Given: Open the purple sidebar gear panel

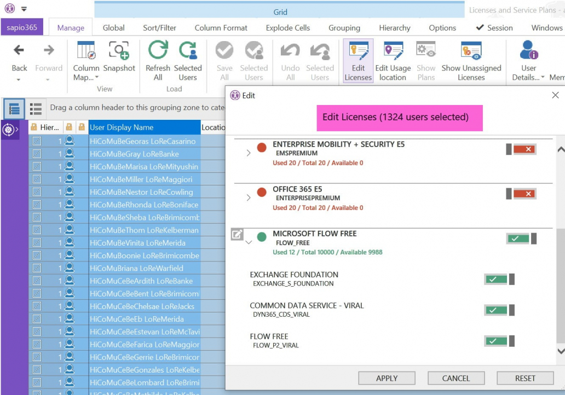Looking at the screenshot, I should coord(8,129).
